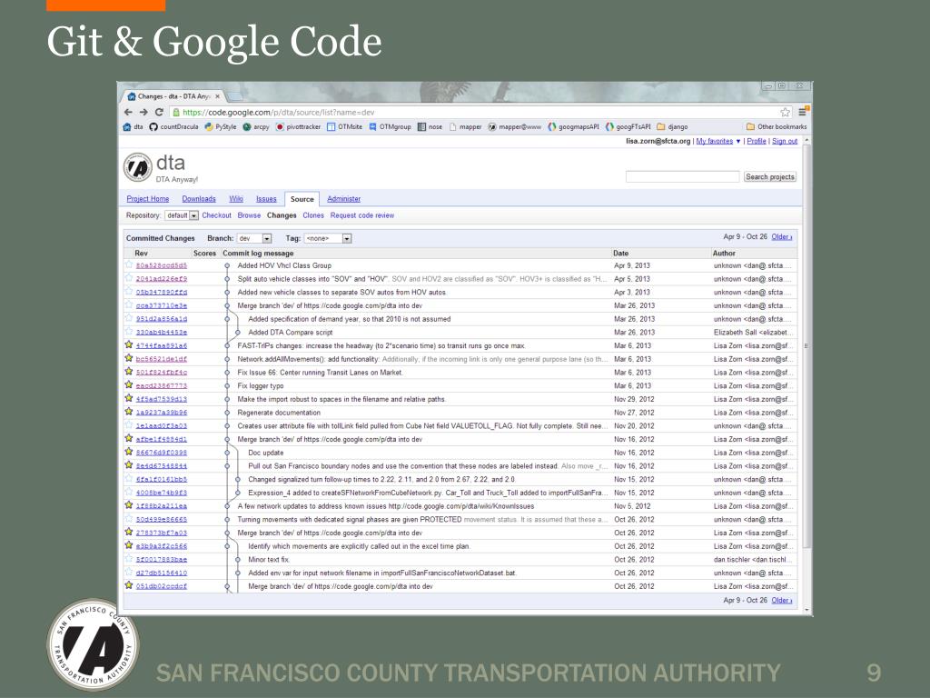
Task: Open the OTMgroup bookmark
Action: tap(391, 126)
